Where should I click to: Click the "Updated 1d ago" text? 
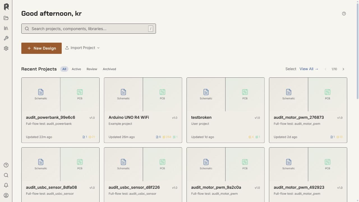pyautogui.click(x=202, y=137)
